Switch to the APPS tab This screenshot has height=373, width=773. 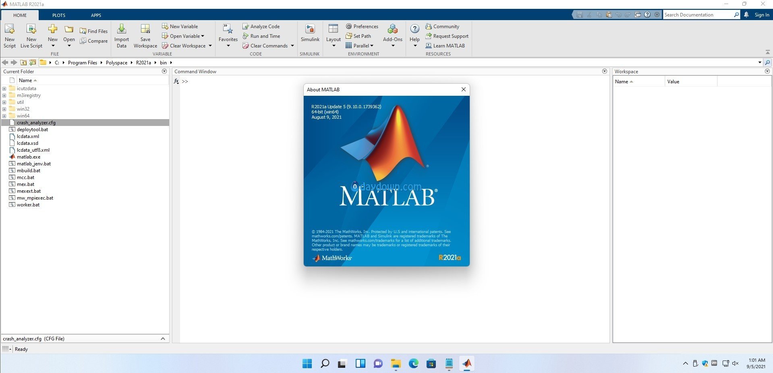pos(96,15)
